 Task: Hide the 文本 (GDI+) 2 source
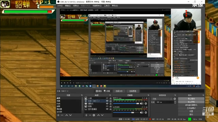click(107, 101)
